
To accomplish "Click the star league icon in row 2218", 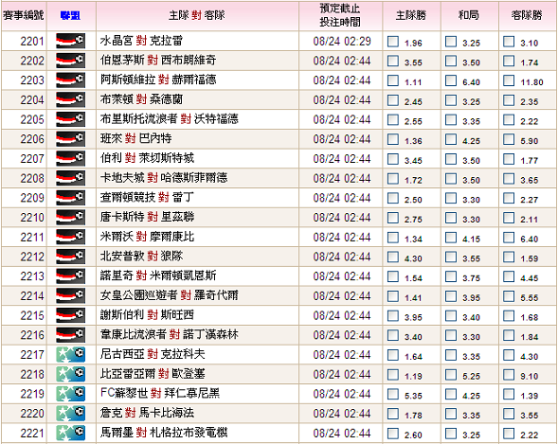I will 70,374.
